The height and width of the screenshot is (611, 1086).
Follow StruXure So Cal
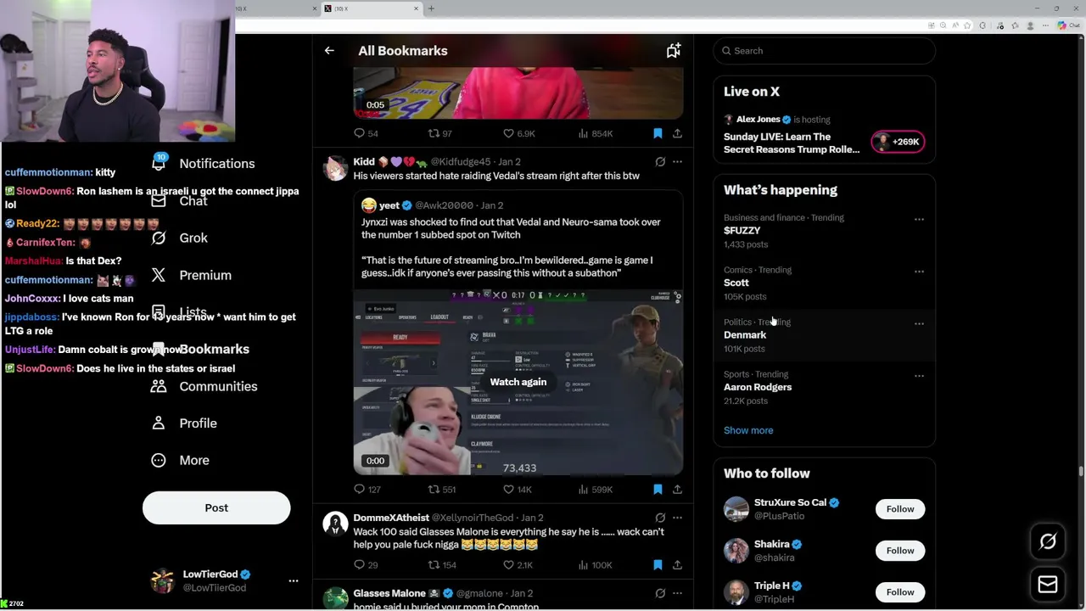pos(900,509)
